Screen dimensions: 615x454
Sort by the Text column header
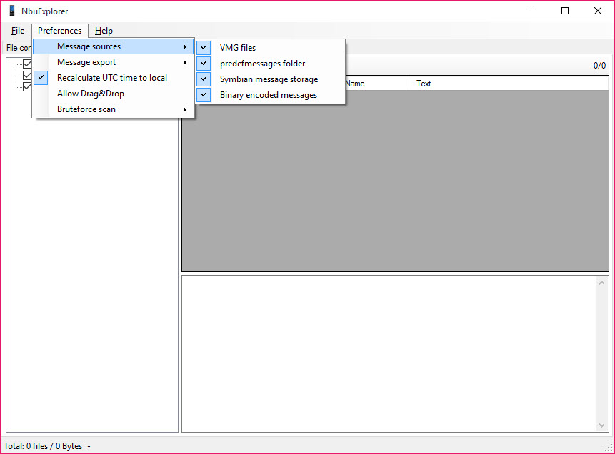[509, 84]
